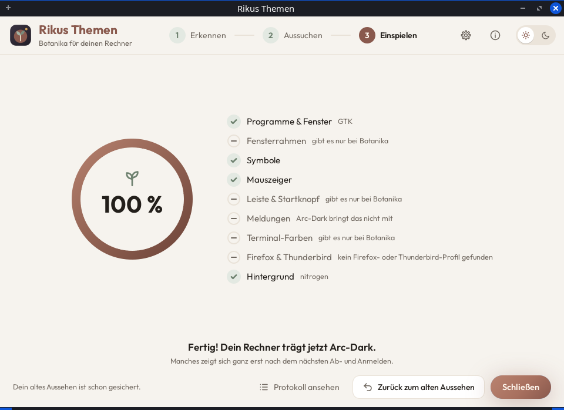This screenshot has height=410, width=564.
Task: Close the window with the blue X
Action: 556,8
